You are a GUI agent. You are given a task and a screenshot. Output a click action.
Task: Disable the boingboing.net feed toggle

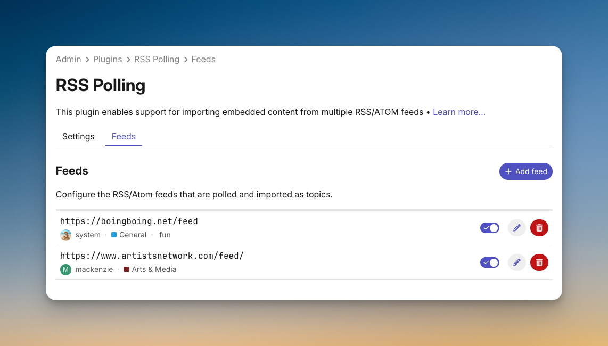pos(489,228)
